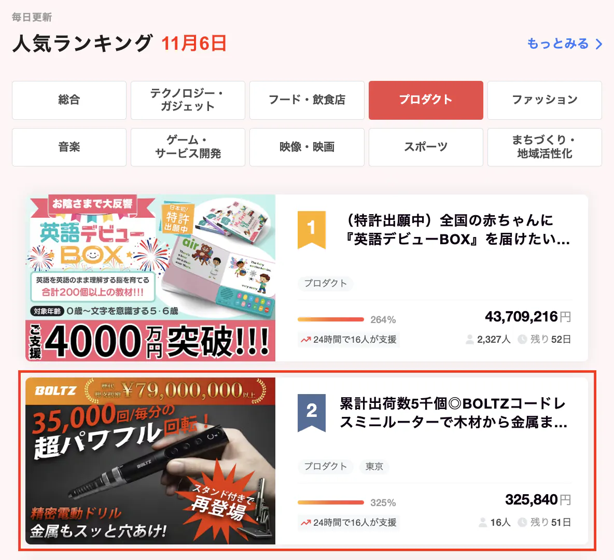
Task: Open the フード・飲食店 category tab
Action: point(307,100)
